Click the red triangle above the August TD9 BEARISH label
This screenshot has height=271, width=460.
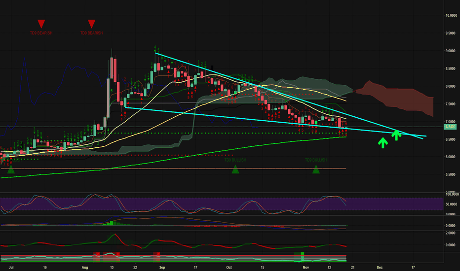(91, 24)
